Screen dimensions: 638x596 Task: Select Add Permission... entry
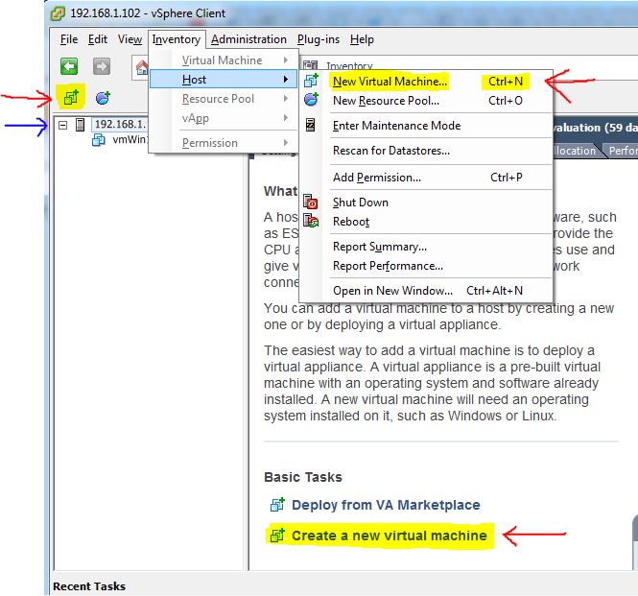coord(426,178)
